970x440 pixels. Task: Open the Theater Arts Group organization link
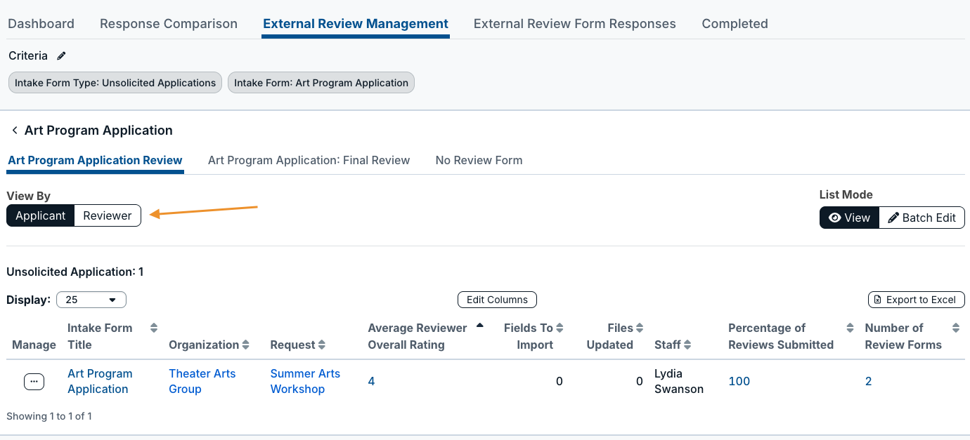[202, 381]
